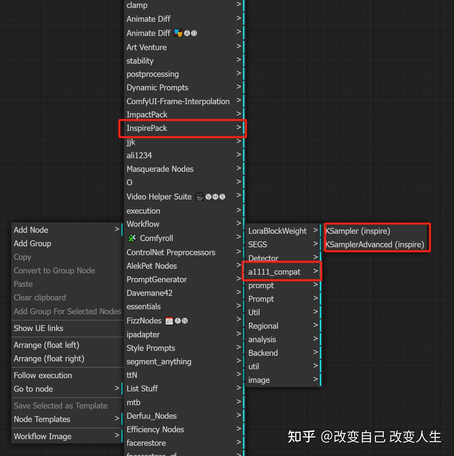The image size is (454, 456).
Task: Click the arrow beside Comfyroll
Action: coord(239,237)
